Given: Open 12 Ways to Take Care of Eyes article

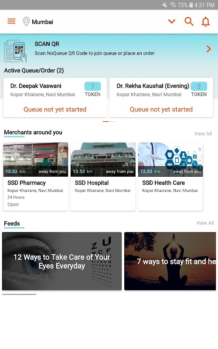Looking at the screenshot, I should pos(62,261).
